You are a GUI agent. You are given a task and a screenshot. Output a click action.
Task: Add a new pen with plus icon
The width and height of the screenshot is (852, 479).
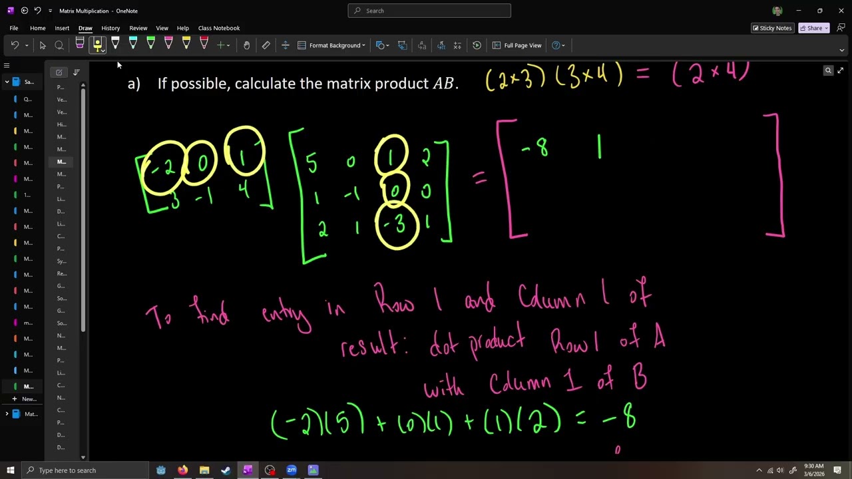220,45
